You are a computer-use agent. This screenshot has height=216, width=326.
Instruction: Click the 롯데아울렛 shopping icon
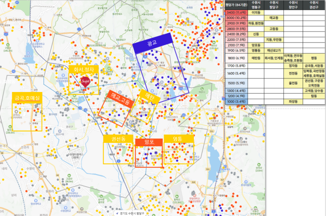click(246, 182)
